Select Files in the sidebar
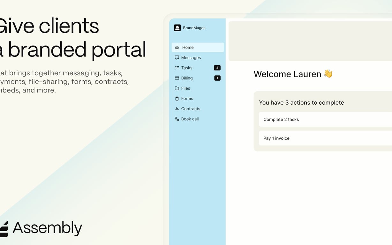Image resolution: width=392 pixels, height=245 pixels. [198, 88]
